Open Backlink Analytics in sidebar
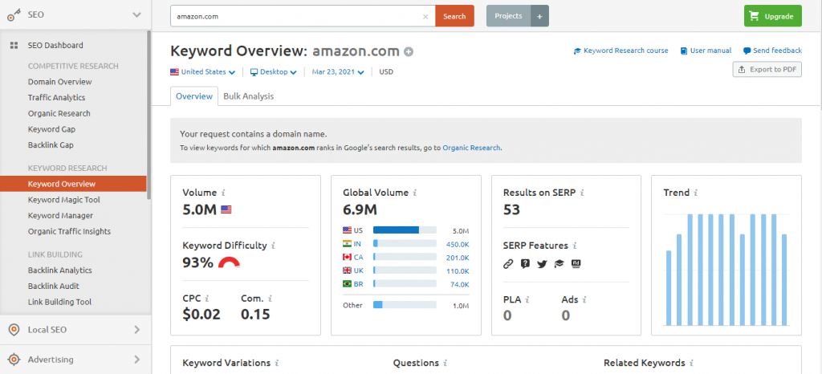The width and height of the screenshot is (822, 374). 59,270
